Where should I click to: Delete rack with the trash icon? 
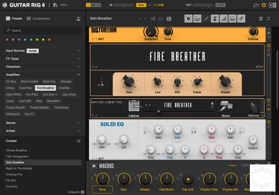[x=261, y=19]
